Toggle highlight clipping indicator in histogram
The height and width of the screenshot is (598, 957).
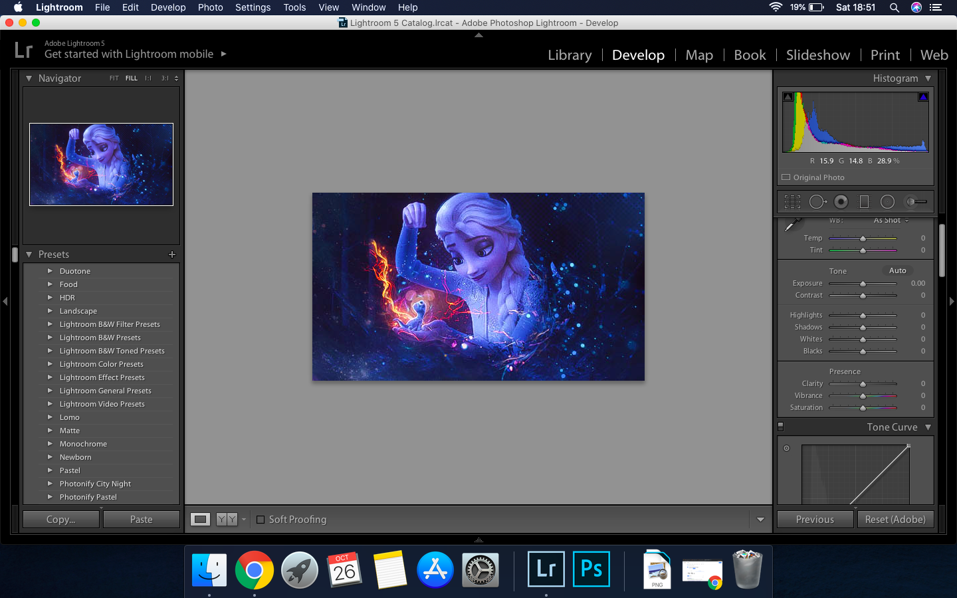tap(923, 97)
